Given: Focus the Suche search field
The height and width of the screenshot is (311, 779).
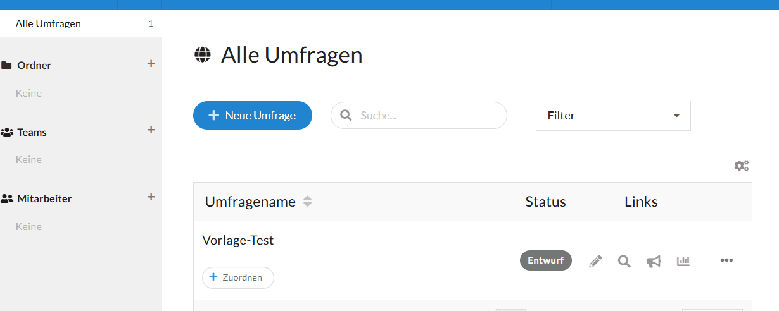Looking at the screenshot, I should click(x=419, y=116).
